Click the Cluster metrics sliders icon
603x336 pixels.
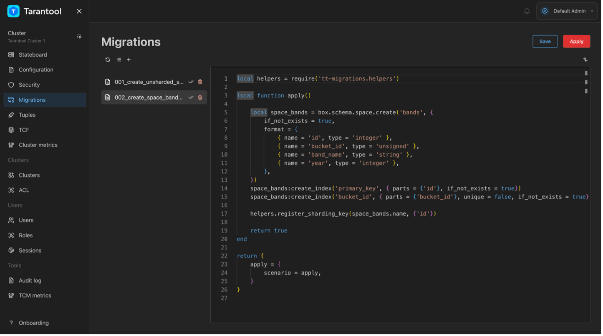(11, 145)
